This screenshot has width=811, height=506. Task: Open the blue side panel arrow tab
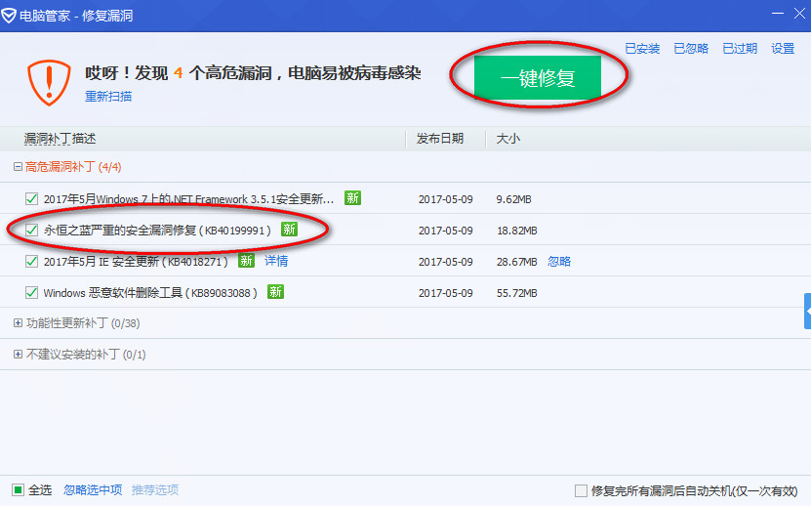[807, 312]
